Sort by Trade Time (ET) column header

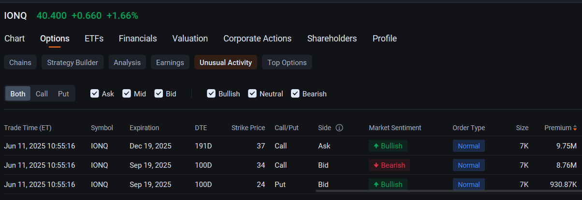pyautogui.click(x=28, y=128)
